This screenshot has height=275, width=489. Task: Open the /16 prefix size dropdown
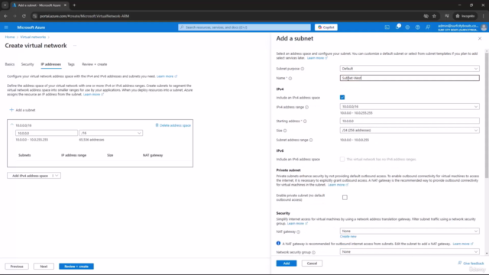pyautogui.click(x=111, y=133)
